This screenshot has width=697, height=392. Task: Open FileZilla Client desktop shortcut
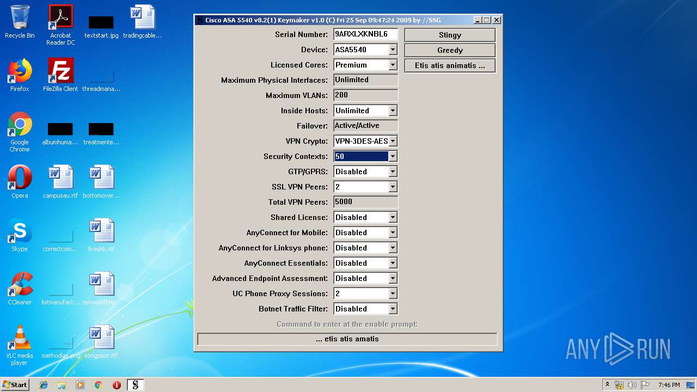pyautogui.click(x=60, y=75)
